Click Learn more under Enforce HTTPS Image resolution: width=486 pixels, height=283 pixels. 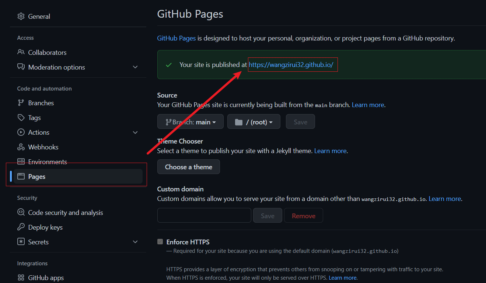[x=342, y=278]
